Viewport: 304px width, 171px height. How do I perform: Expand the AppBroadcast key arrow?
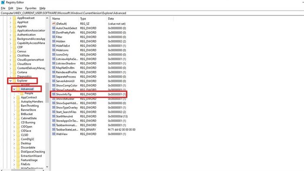click(x=10, y=18)
